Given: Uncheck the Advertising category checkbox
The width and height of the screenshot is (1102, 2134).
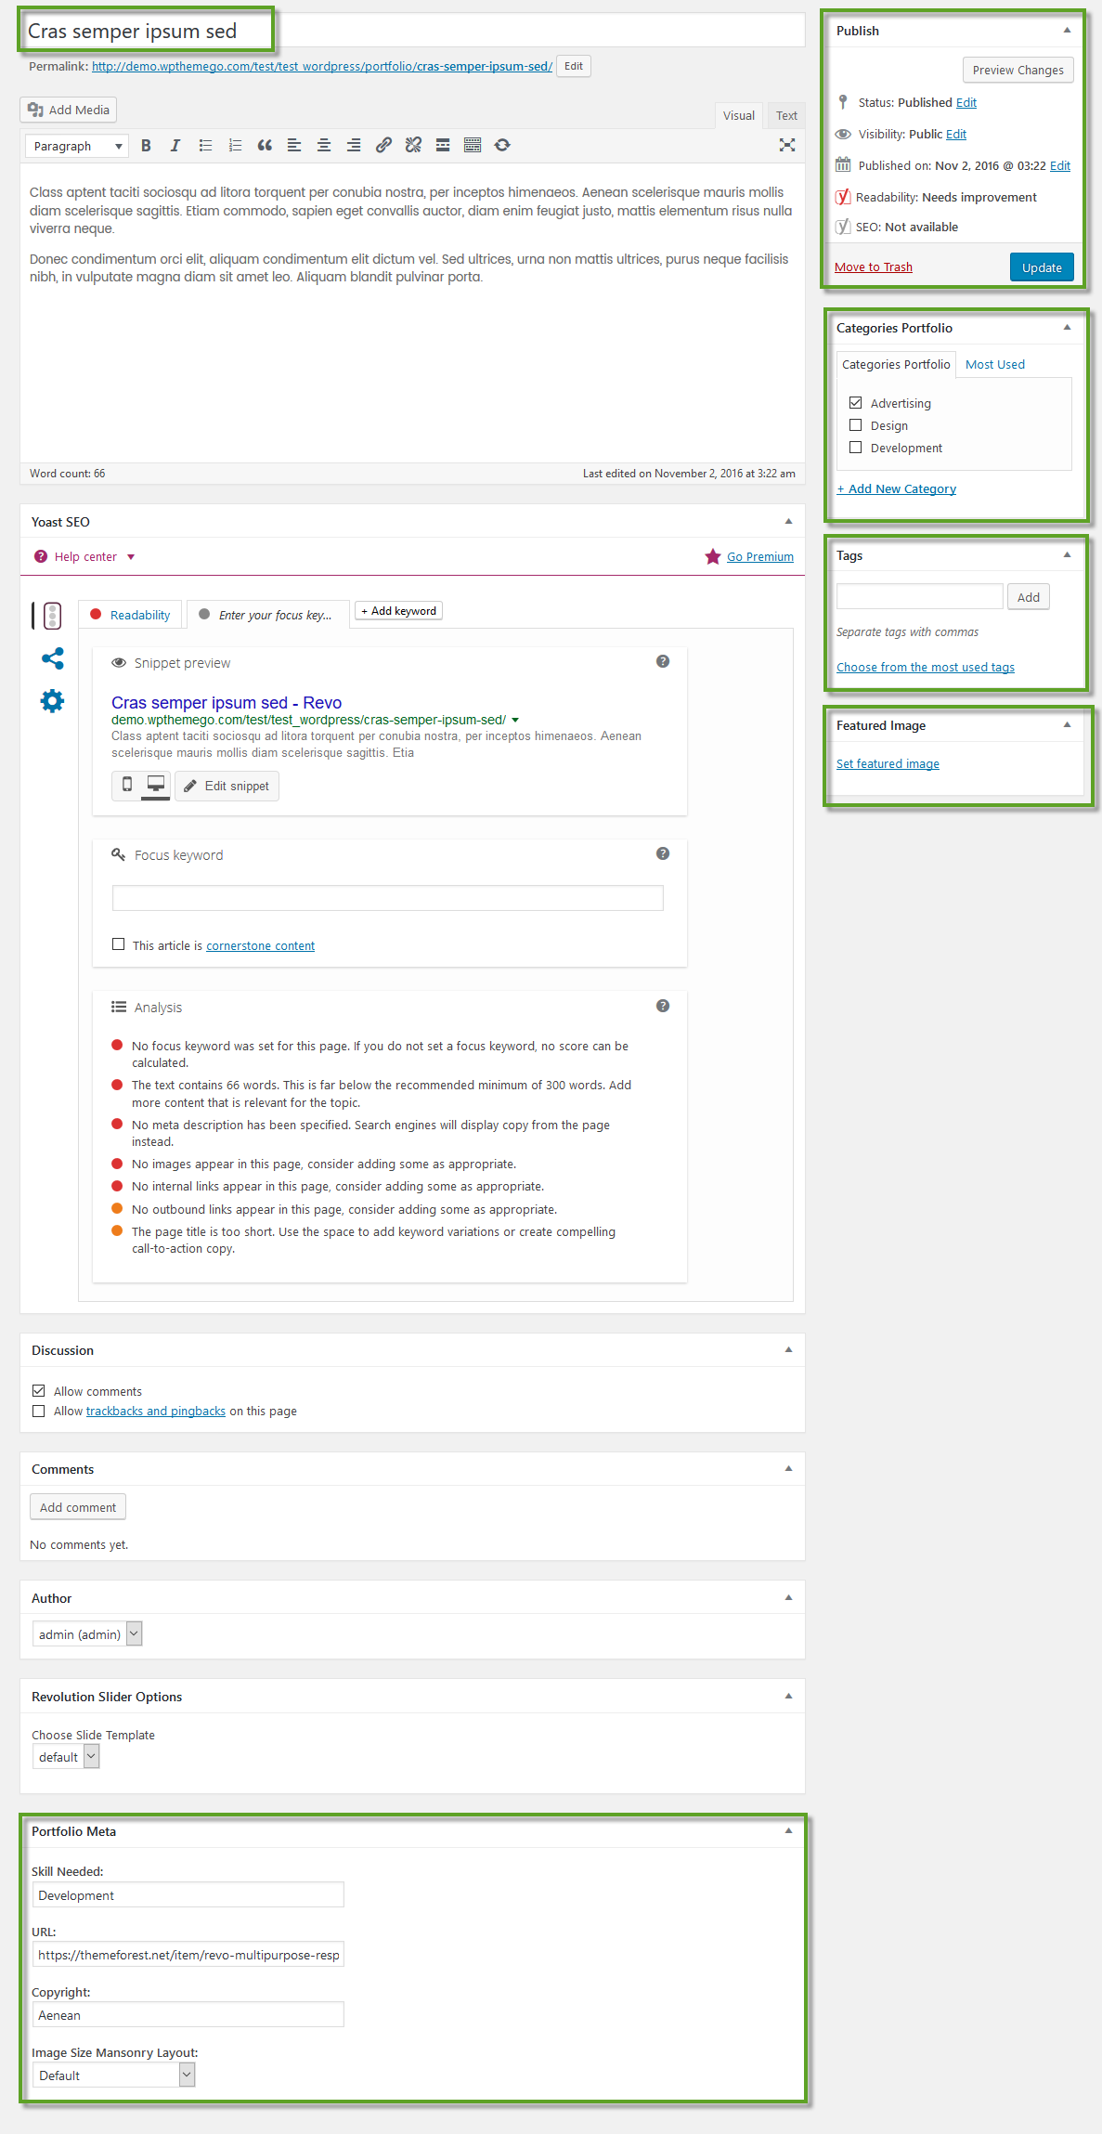Looking at the screenshot, I should [x=855, y=403].
